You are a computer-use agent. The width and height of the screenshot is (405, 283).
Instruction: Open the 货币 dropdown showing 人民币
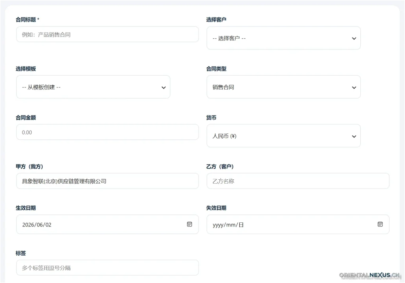click(283, 136)
